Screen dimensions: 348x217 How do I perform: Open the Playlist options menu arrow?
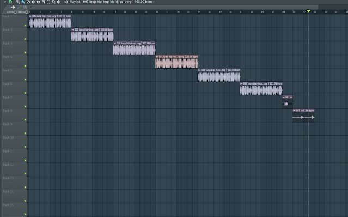tap(5, 2)
